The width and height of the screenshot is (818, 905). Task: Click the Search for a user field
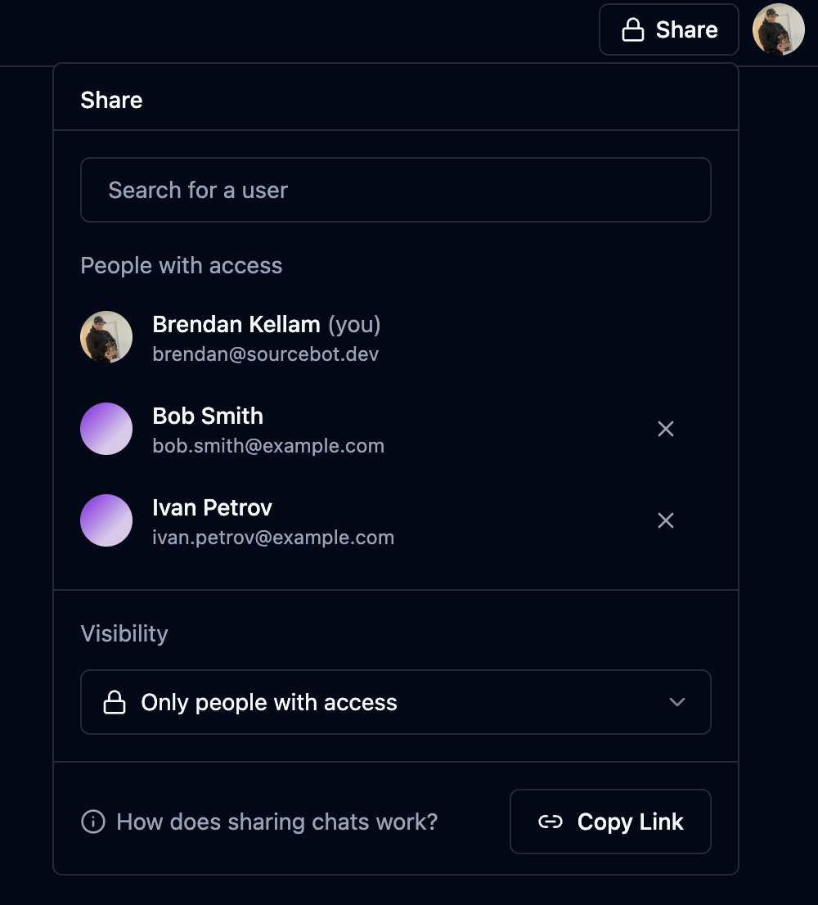pos(395,190)
